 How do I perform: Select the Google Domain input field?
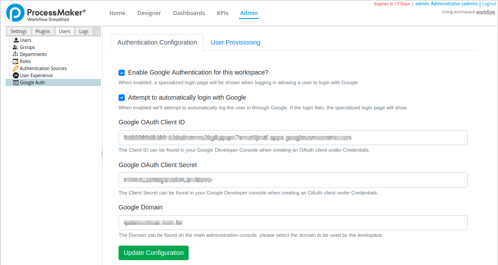[x=293, y=223]
